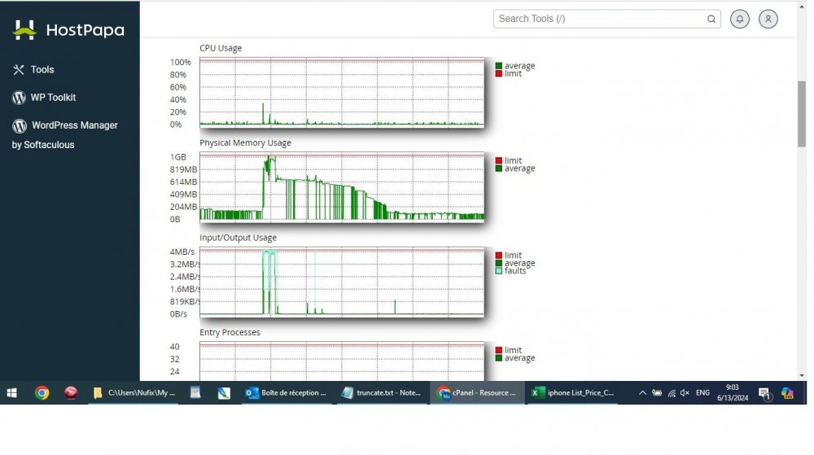This screenshot has width=814, height=455.
Task: Open the truncate.txt Notepad taskbar item
Action: [382, 393]
